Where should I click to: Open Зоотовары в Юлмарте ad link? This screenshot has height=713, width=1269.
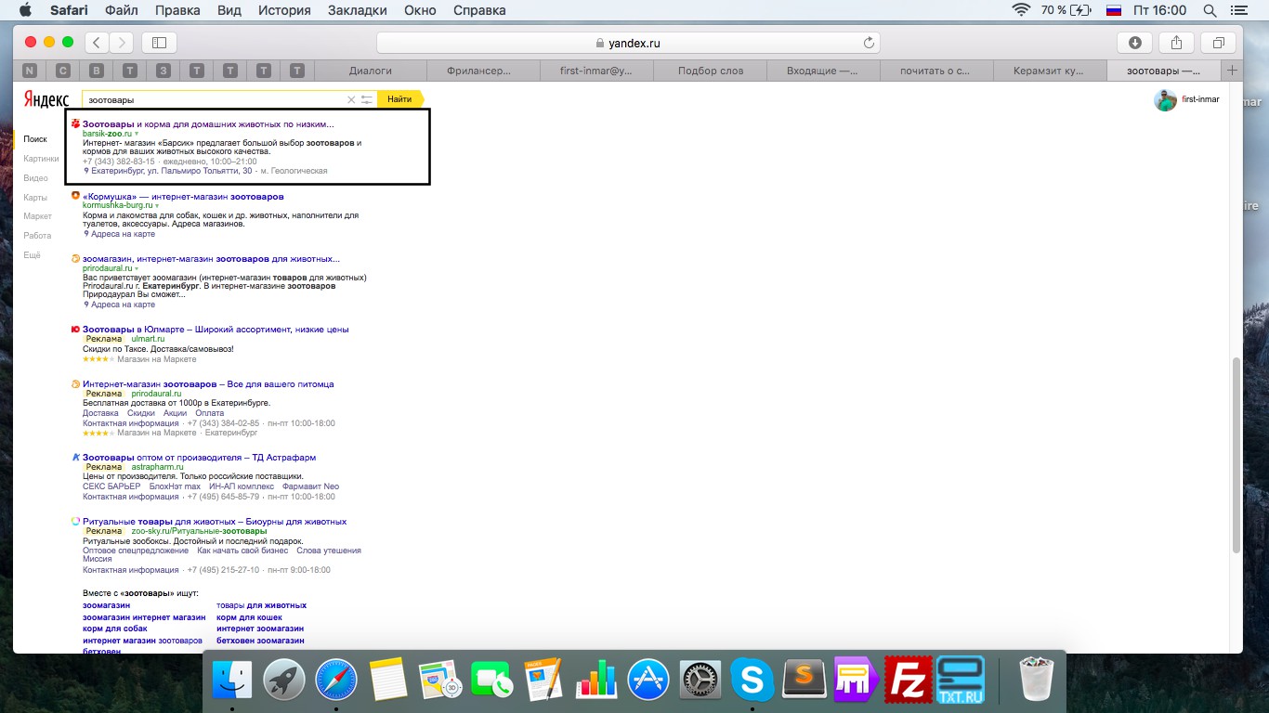pos(216,330)
